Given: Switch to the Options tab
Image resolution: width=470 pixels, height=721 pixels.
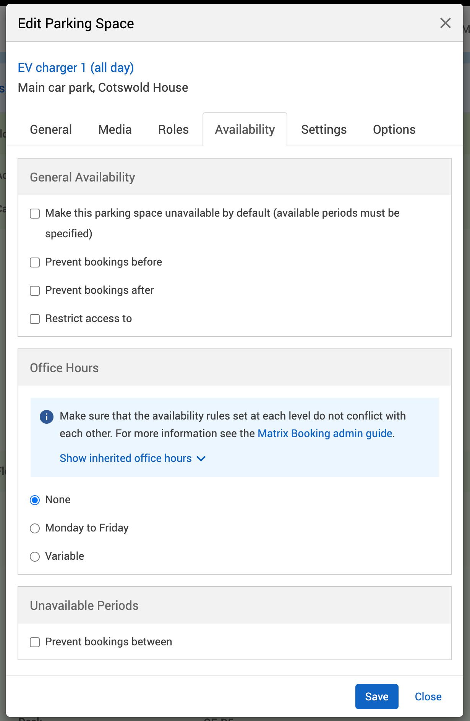Looking at the screenshot, I should click(x=394, y=130).
